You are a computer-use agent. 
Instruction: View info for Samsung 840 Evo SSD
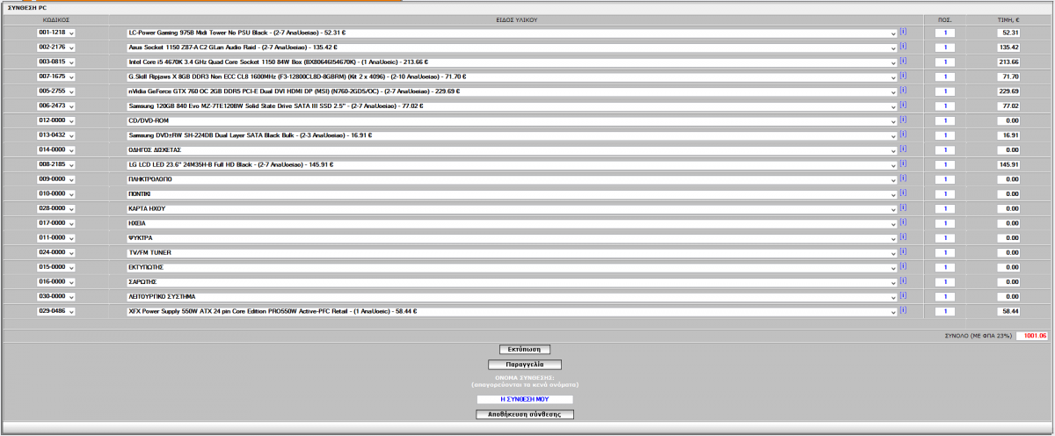902,105
